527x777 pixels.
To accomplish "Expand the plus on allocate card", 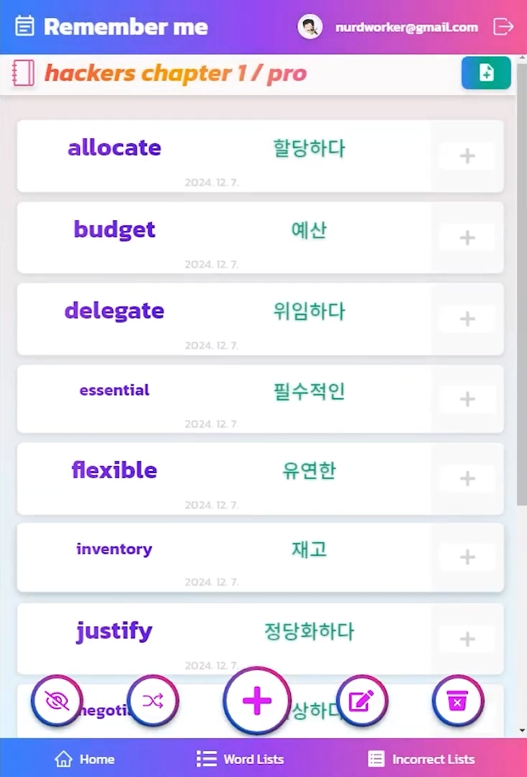I will (467, 156).
